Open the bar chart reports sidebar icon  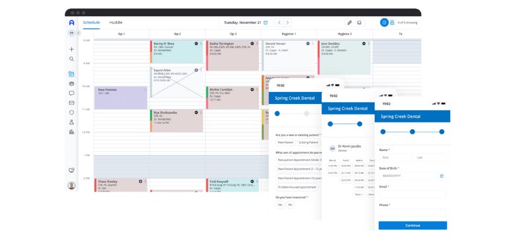point(71,132)
